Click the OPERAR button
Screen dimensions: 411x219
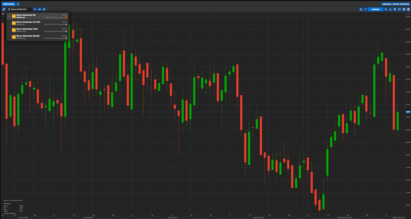376,9
